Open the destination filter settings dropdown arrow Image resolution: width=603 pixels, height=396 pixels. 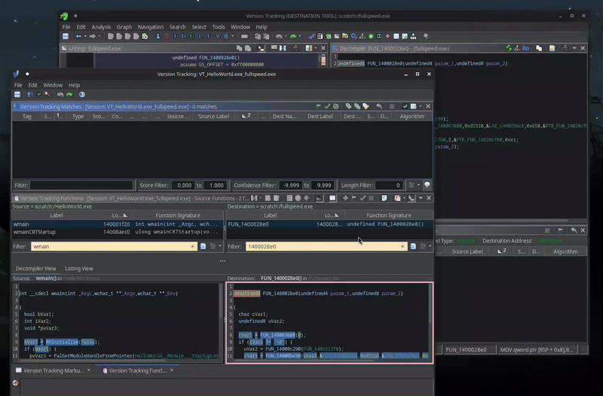pyautogui.click(x=430, y=247)
